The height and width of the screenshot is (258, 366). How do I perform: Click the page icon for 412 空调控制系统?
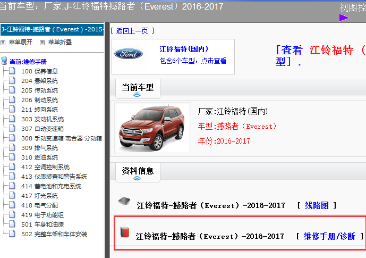pyautogui.click(x=12, y=167)
